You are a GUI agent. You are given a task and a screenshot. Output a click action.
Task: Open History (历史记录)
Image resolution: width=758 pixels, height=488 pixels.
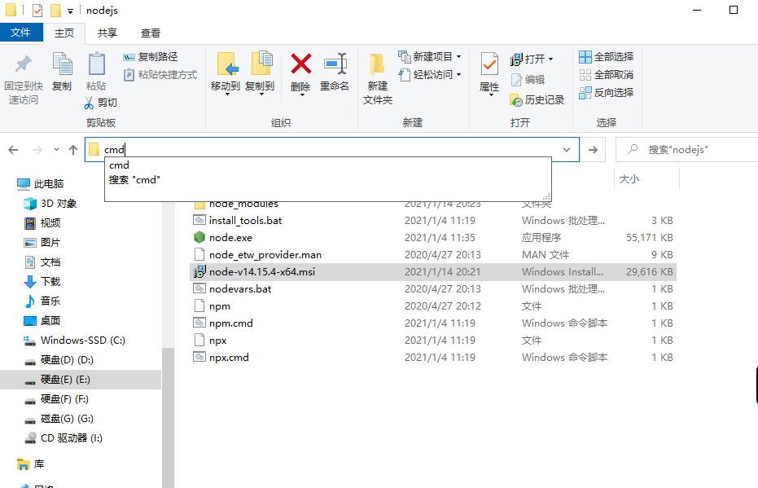(537, 100)
